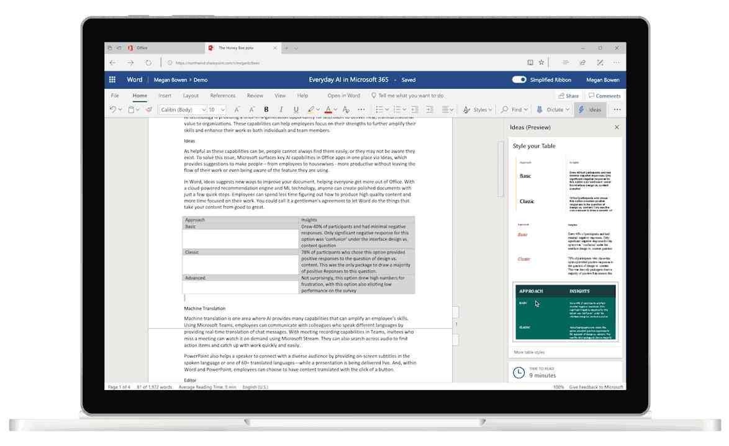Close the Ideas (Preview) pane

(617, 127)
